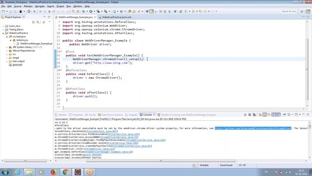Viewport: 312px width, 176px height.
Task: Click Remove Launch icon in Console toolbar
Action: click(250, 115)
